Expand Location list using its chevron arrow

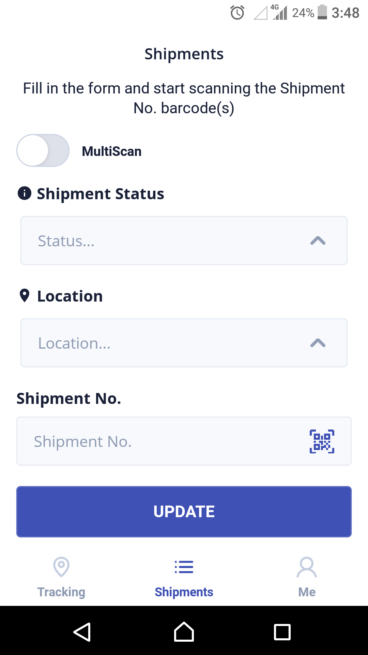point(318,343)
